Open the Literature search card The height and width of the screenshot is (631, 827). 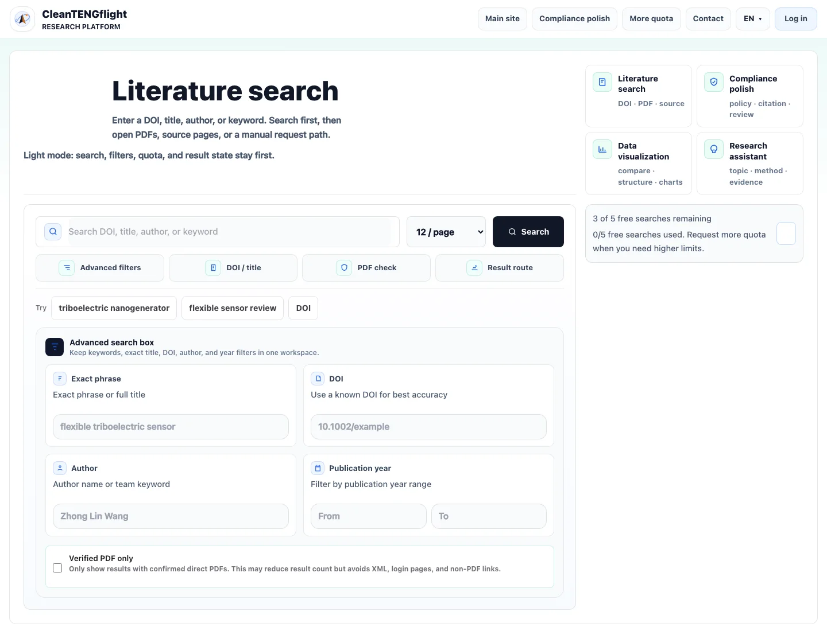639,96
